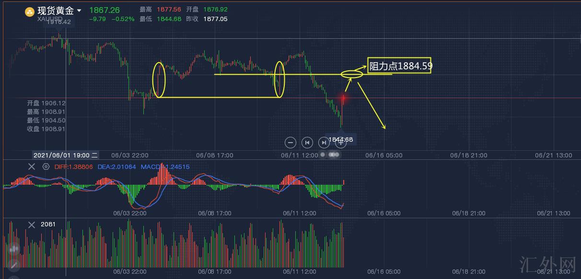Image resolution: width=581 pixels, height=279 pixels.
Task: Jump to previous candle with skip-back button
Action: (307, 142)
